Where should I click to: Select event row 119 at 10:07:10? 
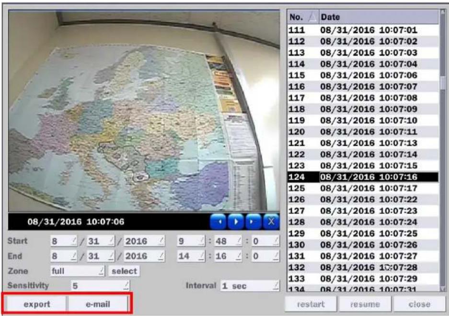[x=363, y=121]
